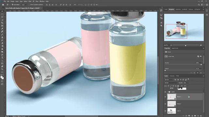209x117 pixels.
Task: Click the Add layer mask icon
Action: coord(189,116)
